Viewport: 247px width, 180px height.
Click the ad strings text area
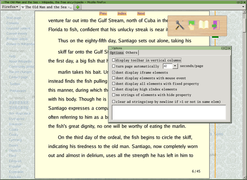click(x=169, y=112)
